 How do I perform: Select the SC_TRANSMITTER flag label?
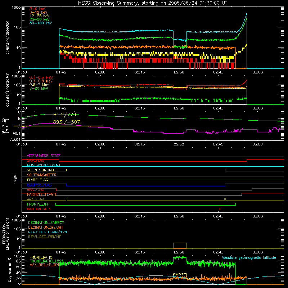click(x=42, y=175)
